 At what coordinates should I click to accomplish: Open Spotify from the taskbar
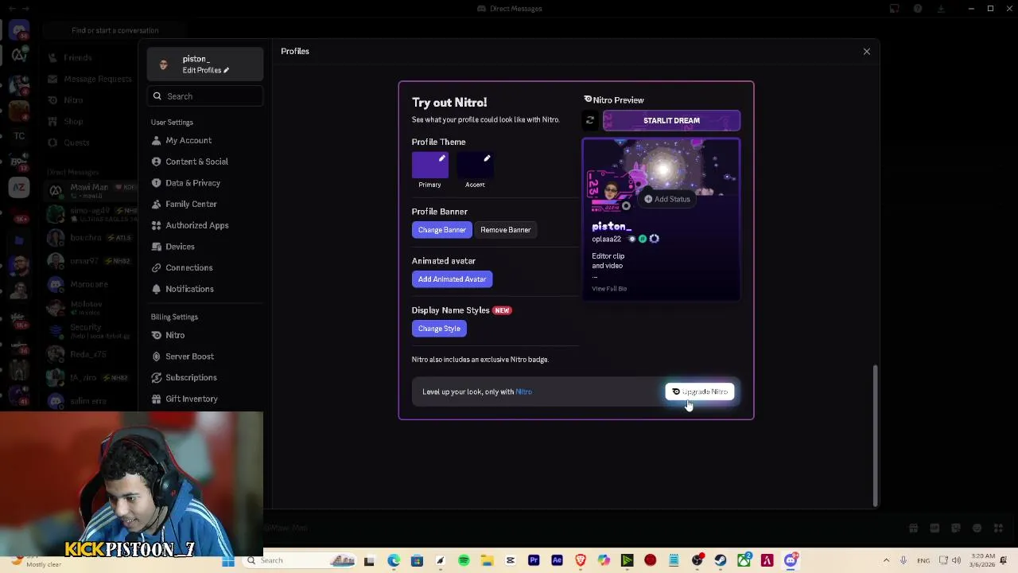click(x=464, y=560)
